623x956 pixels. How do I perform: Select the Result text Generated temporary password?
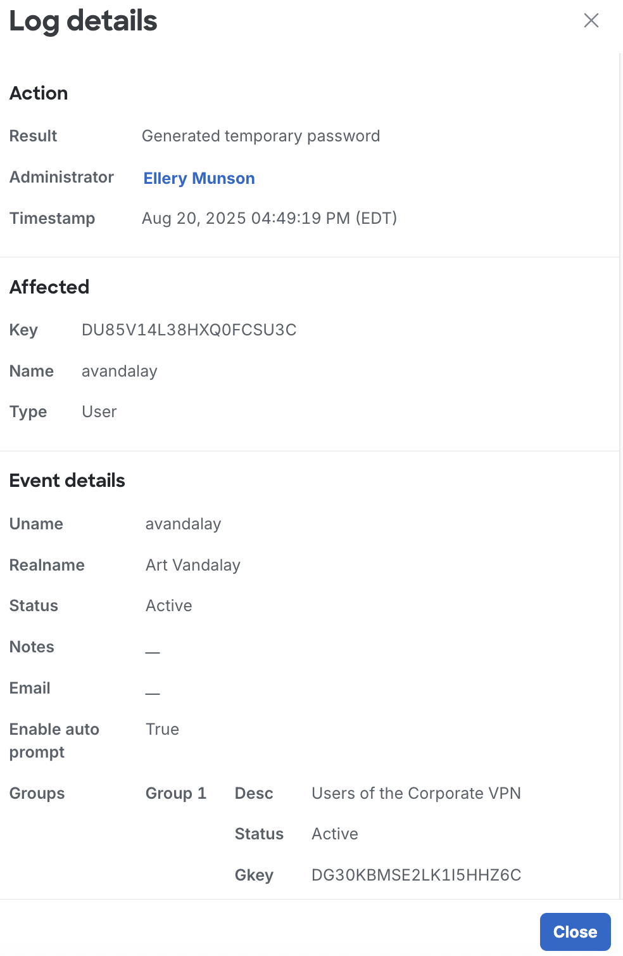click(x=261, y=136)
